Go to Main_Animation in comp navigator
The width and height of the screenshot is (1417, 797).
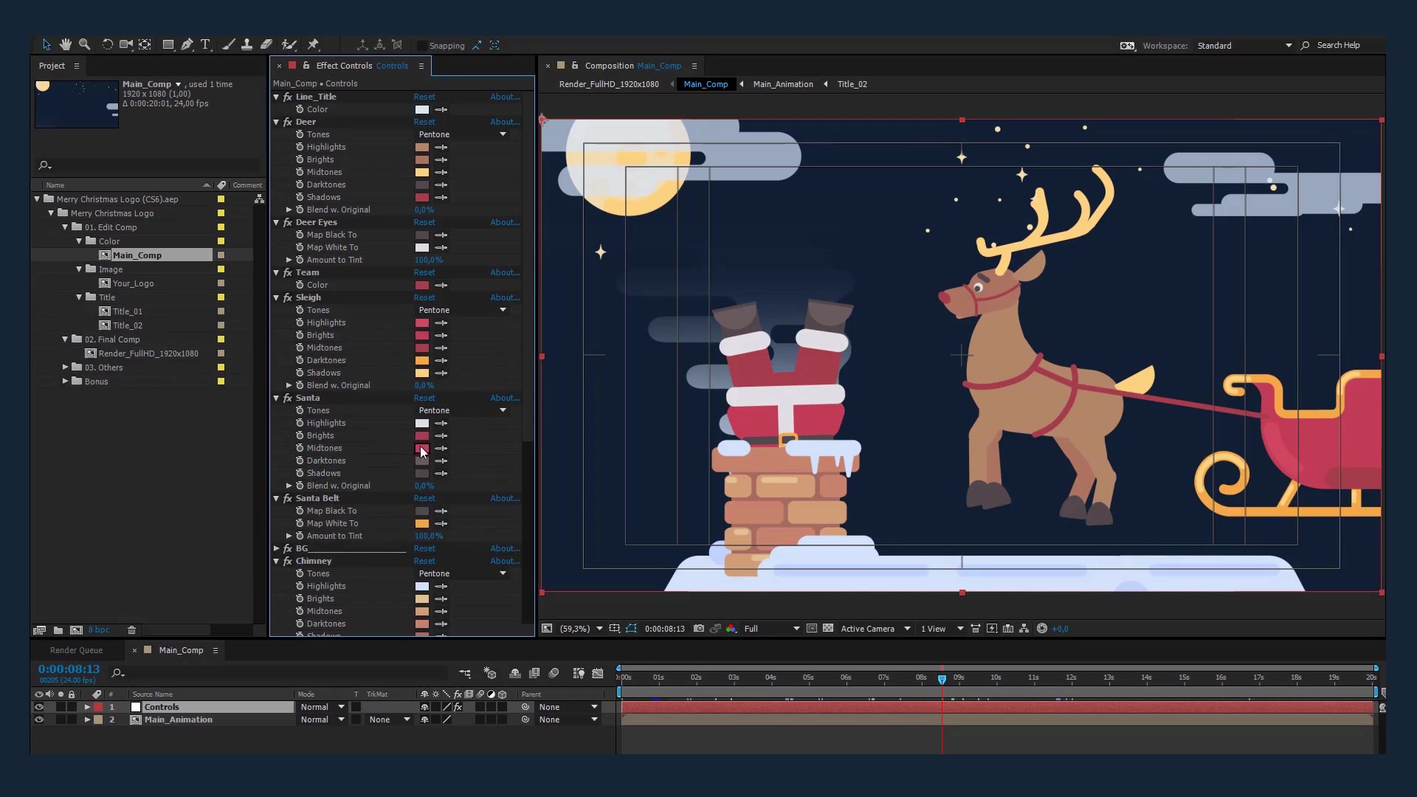783,84
